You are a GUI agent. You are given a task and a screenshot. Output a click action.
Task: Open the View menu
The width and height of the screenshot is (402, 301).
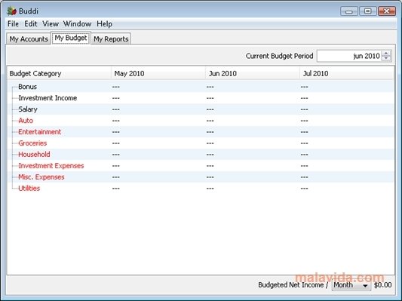(x=51, y=24)
